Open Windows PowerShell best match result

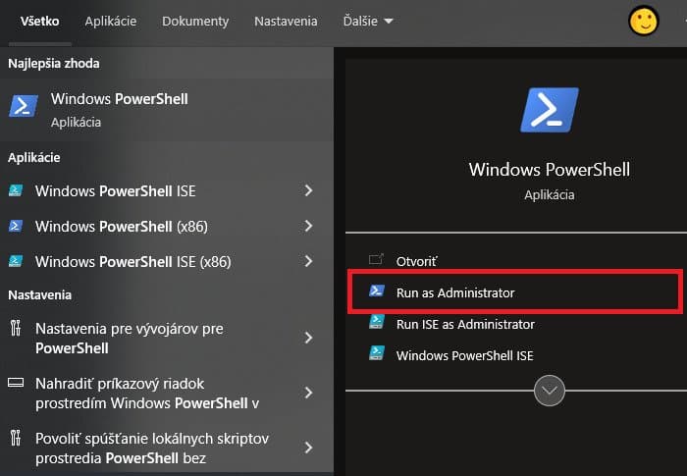[167, 110]
